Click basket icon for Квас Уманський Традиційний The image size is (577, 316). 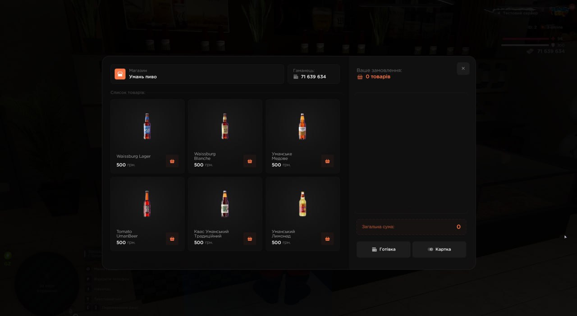[x=250, y=238]
